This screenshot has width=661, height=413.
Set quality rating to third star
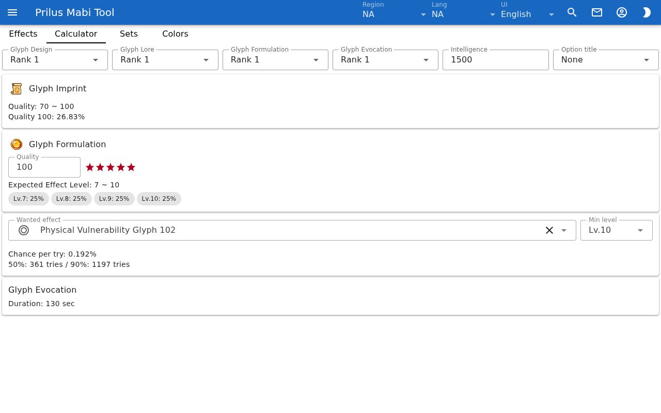(x=111, y=167)
